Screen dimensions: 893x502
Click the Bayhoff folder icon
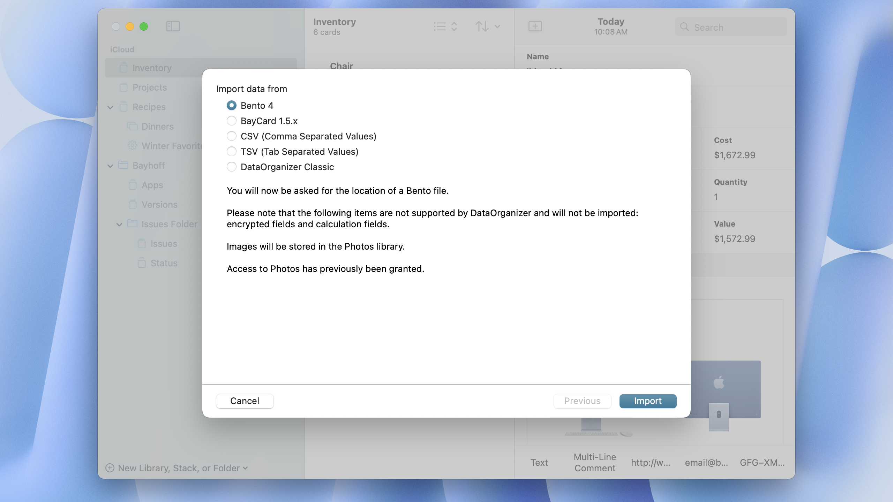coord(123,165)
